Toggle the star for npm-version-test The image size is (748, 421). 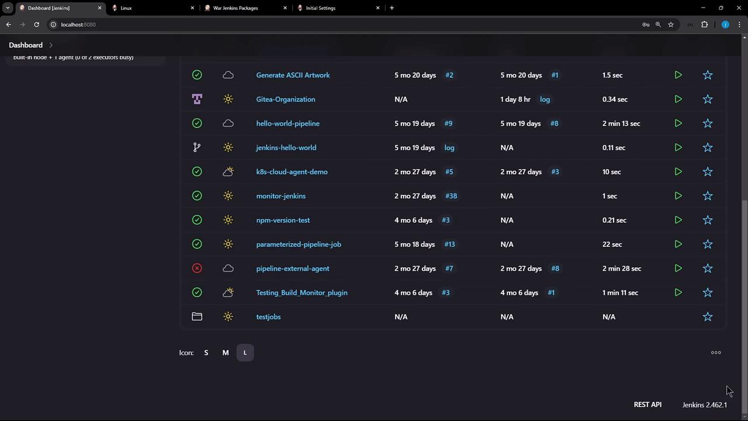tap(708, 220)
